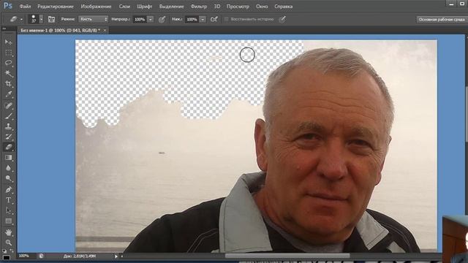Select the Type tool

[x=8, y=200]
